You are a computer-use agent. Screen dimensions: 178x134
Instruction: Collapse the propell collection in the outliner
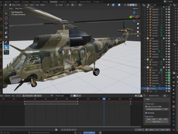[x=145, y=38]
